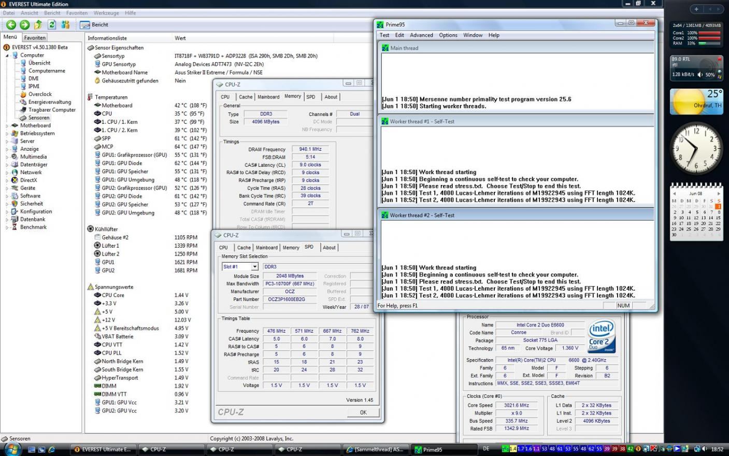Select Energieverwaltung in the tree
The image size is (729, 456).
click(49, 102)
